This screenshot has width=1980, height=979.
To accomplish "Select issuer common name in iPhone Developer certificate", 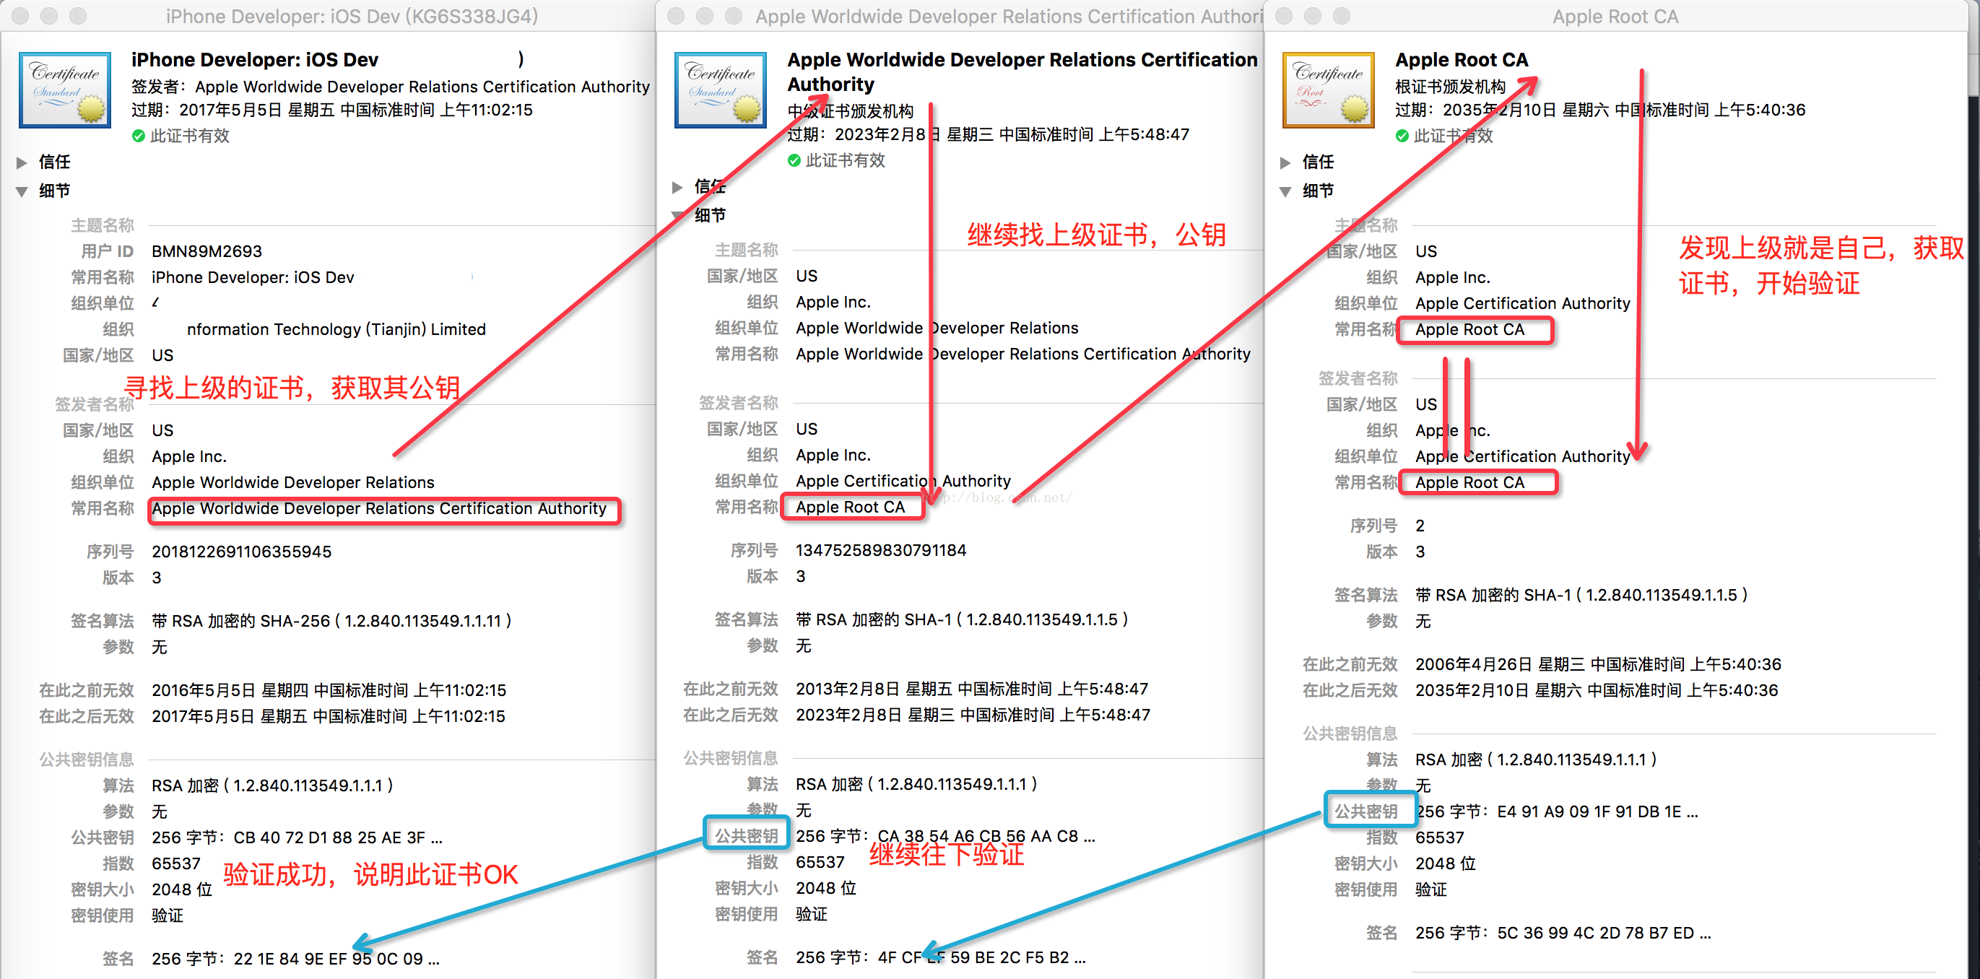I will [379, 509].
